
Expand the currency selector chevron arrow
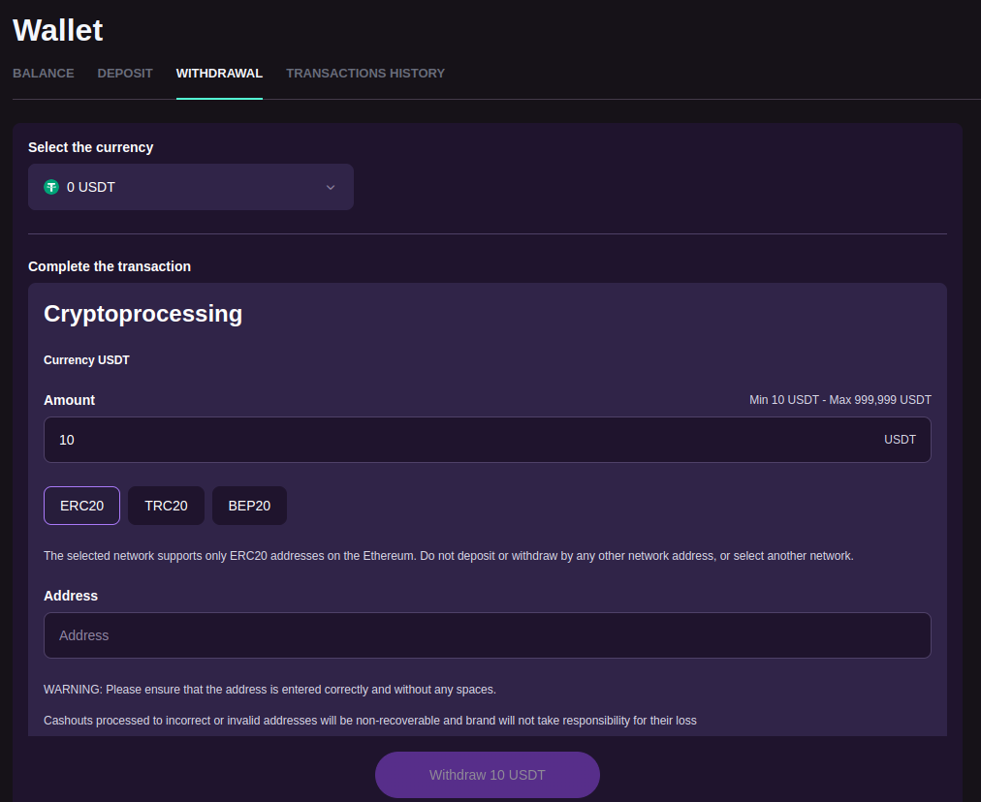coord(331,187)
